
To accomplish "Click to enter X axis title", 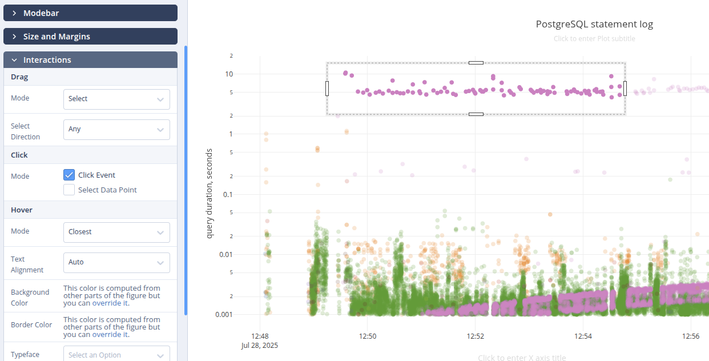I will [522, 358].
